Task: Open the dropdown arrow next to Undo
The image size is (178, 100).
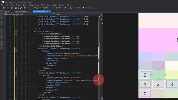Action: tap(27, 8)
